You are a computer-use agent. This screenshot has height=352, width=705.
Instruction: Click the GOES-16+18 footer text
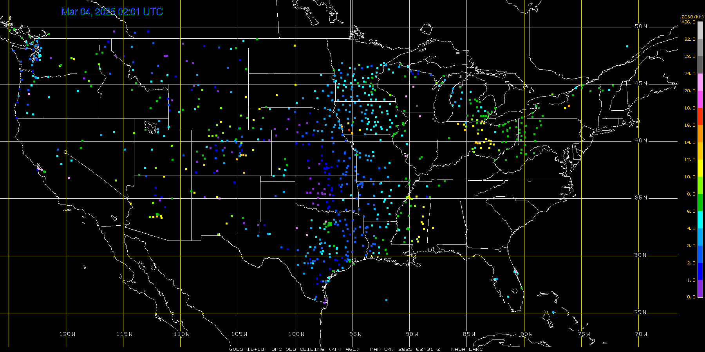point(247,349)
